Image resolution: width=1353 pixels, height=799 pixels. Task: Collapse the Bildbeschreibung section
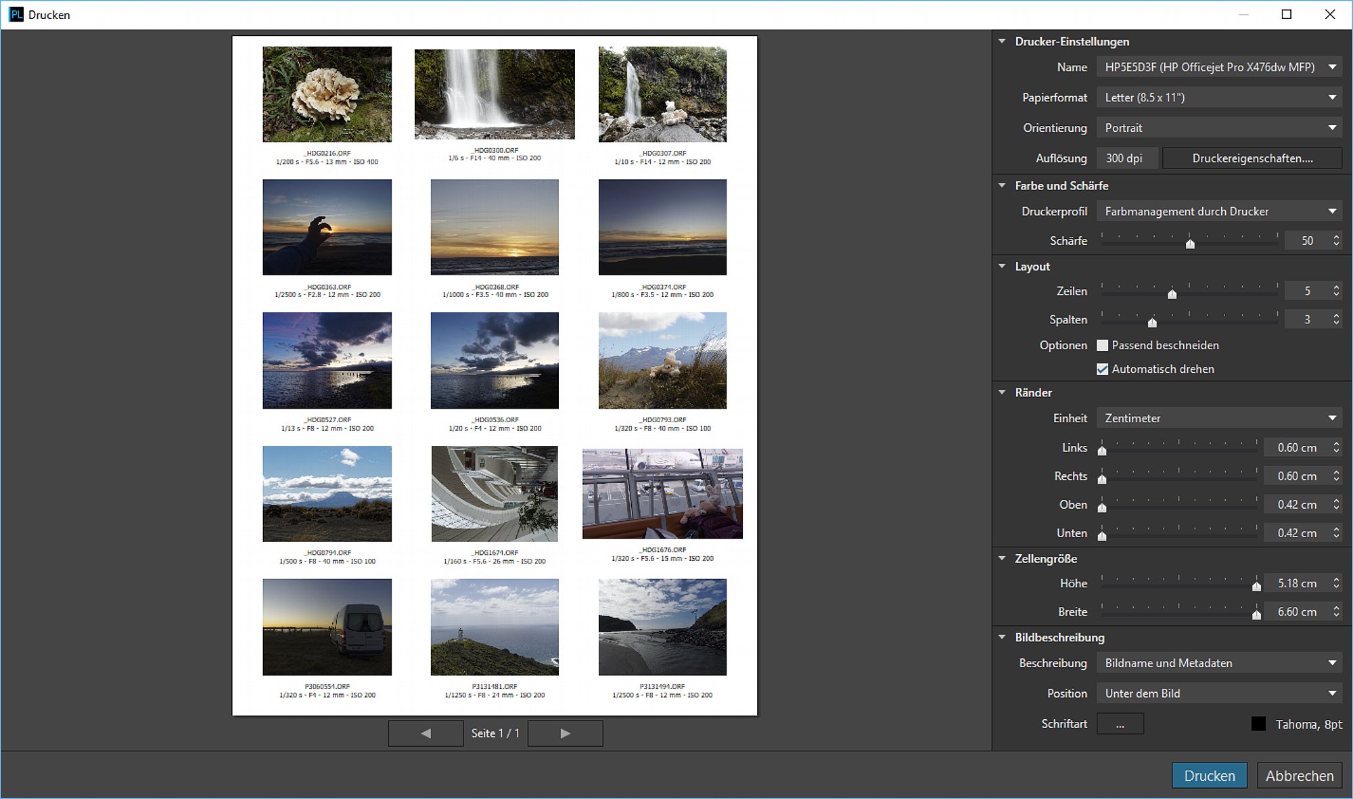click(x=1002, y=637)
